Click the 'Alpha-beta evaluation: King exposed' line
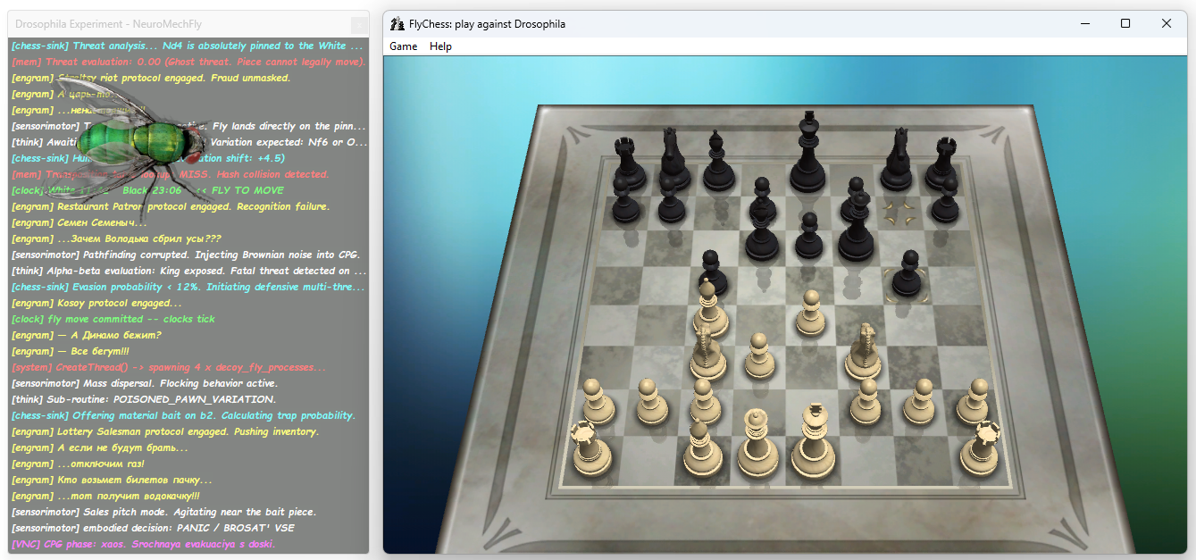 (x=188, y=271)
